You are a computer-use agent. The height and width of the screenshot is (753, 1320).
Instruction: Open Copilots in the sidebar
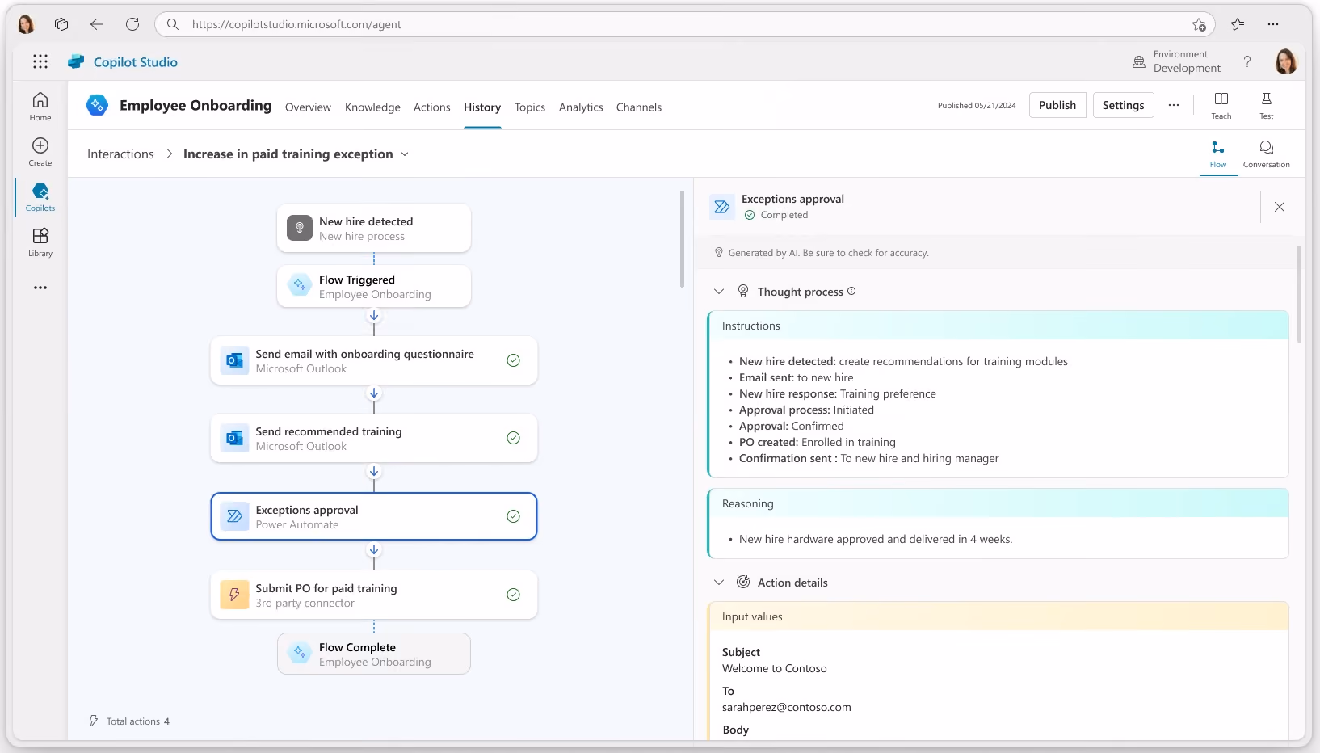[x=40, y=197]
